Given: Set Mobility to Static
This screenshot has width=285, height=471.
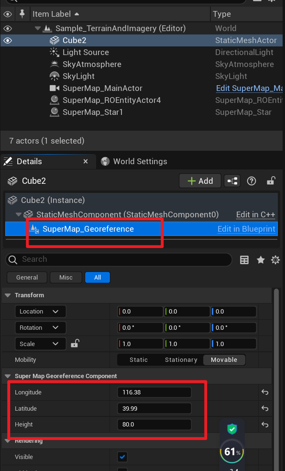Looking at the screenshot, I should coord(139,360).
